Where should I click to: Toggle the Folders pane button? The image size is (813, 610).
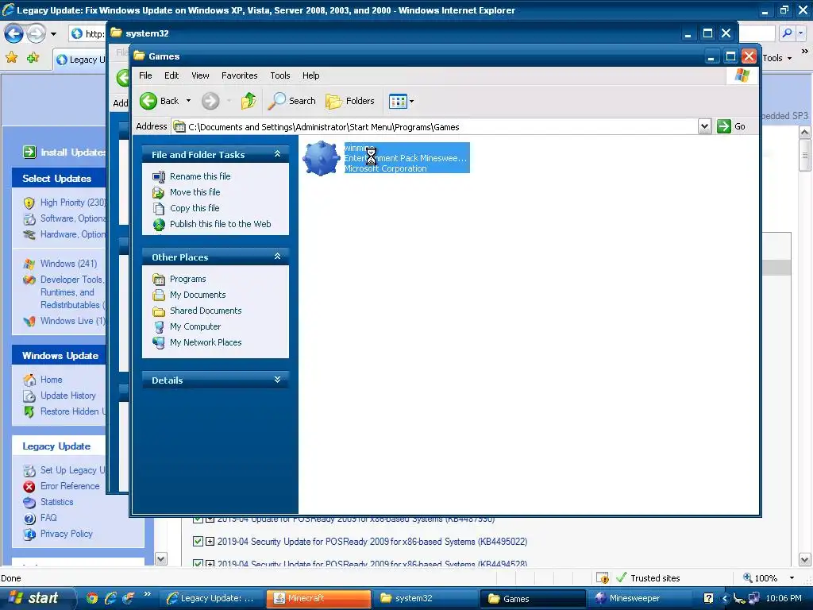coord(350,101)
